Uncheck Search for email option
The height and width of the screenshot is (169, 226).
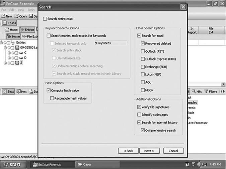pyautogui.click(x=139, y=35)
